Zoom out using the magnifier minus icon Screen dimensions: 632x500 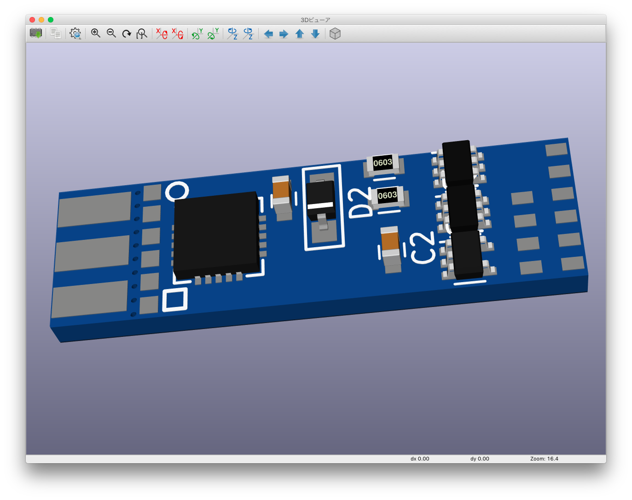pyautogui.click(x=111, y=34)
